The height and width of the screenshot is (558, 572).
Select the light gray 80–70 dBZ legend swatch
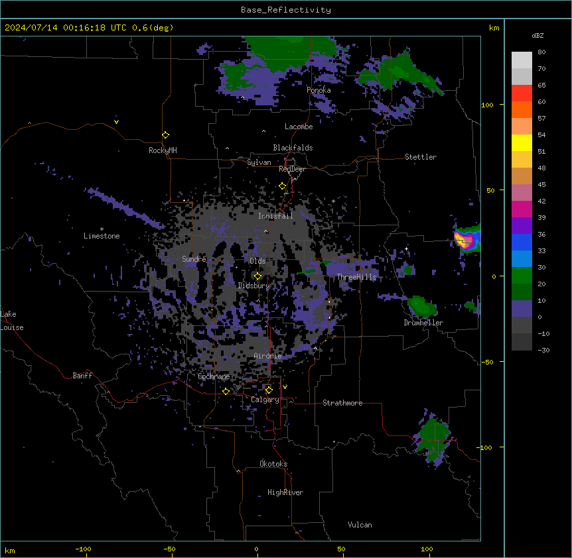tap(522, 60)
